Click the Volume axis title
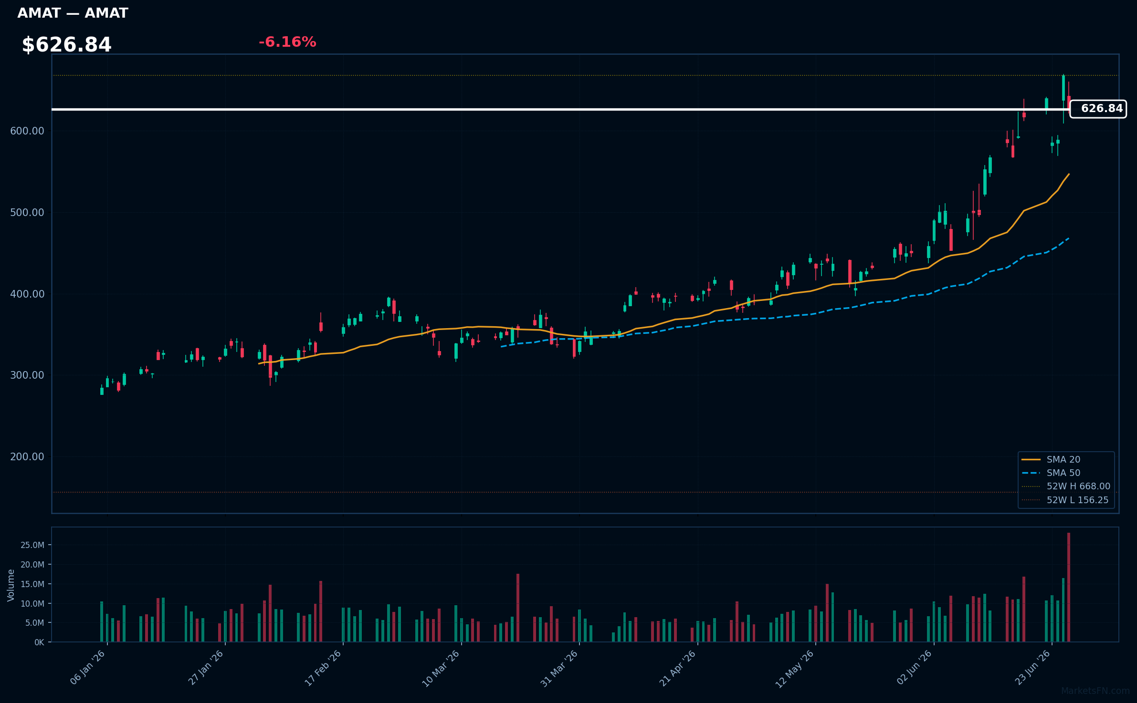 [x=11, y=585]
